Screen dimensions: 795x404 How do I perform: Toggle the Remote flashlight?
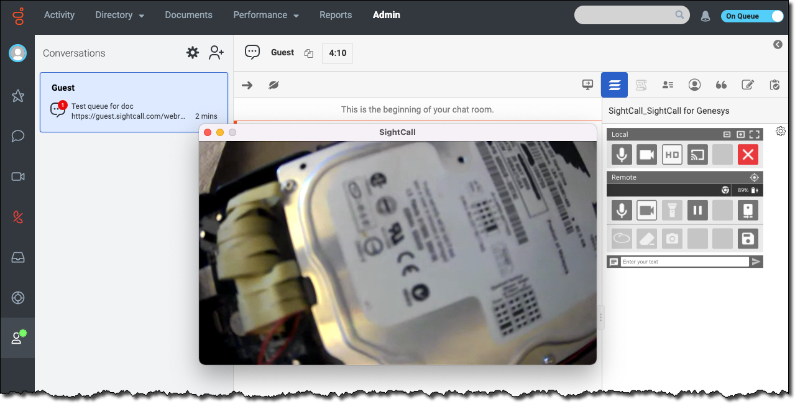(672, 210)
